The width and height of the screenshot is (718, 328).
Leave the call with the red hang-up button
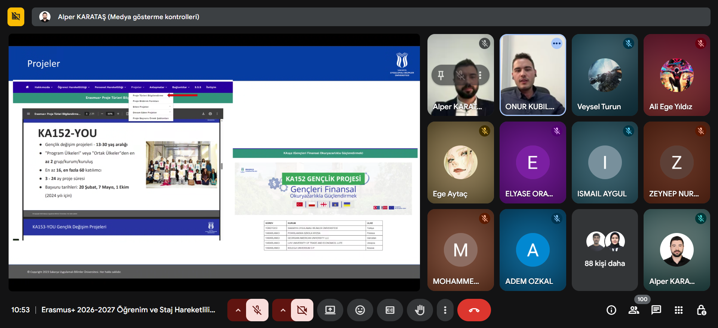pos(474,310)
